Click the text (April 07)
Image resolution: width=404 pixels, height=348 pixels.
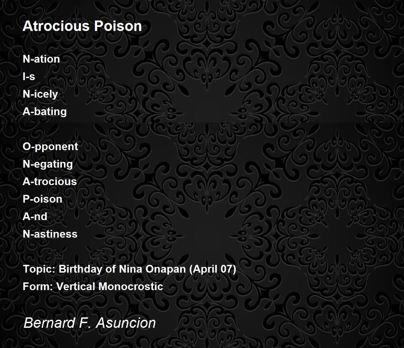(x=213, y=269)
